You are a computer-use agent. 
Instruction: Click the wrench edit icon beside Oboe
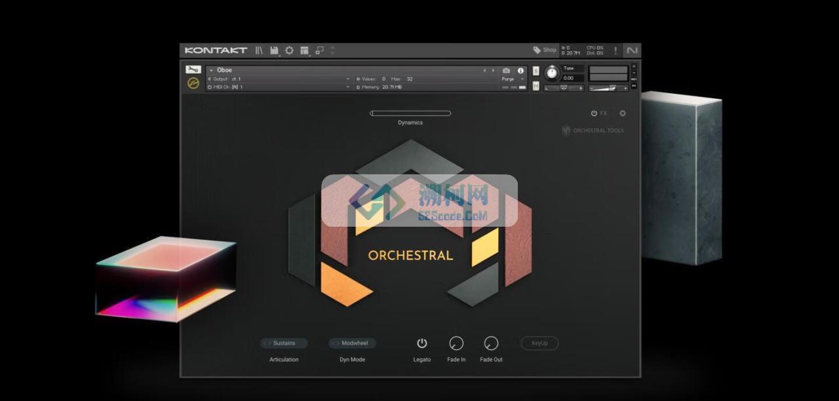(193, 69)
